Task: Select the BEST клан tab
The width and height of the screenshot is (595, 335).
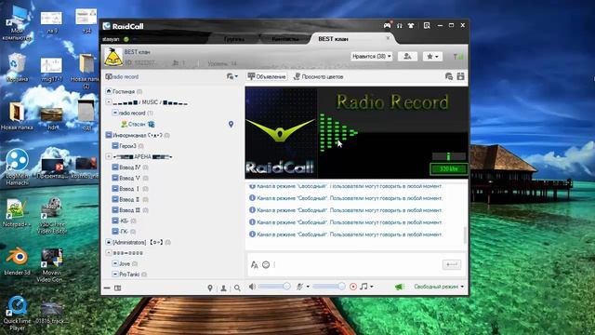Action: click(x=333, y=39)
